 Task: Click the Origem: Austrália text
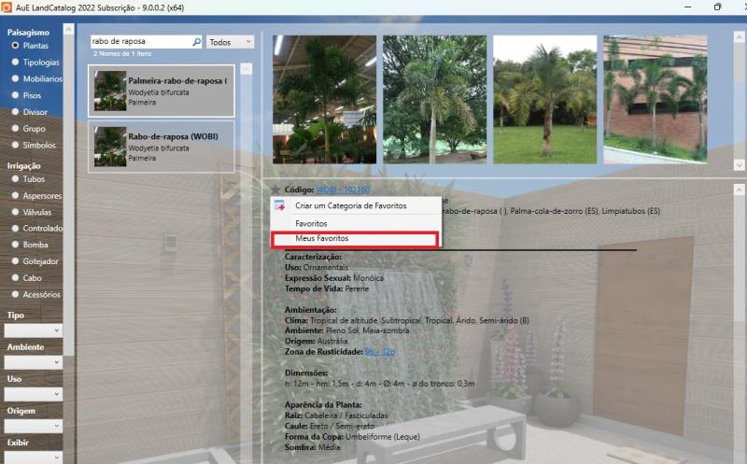(317, 341)
